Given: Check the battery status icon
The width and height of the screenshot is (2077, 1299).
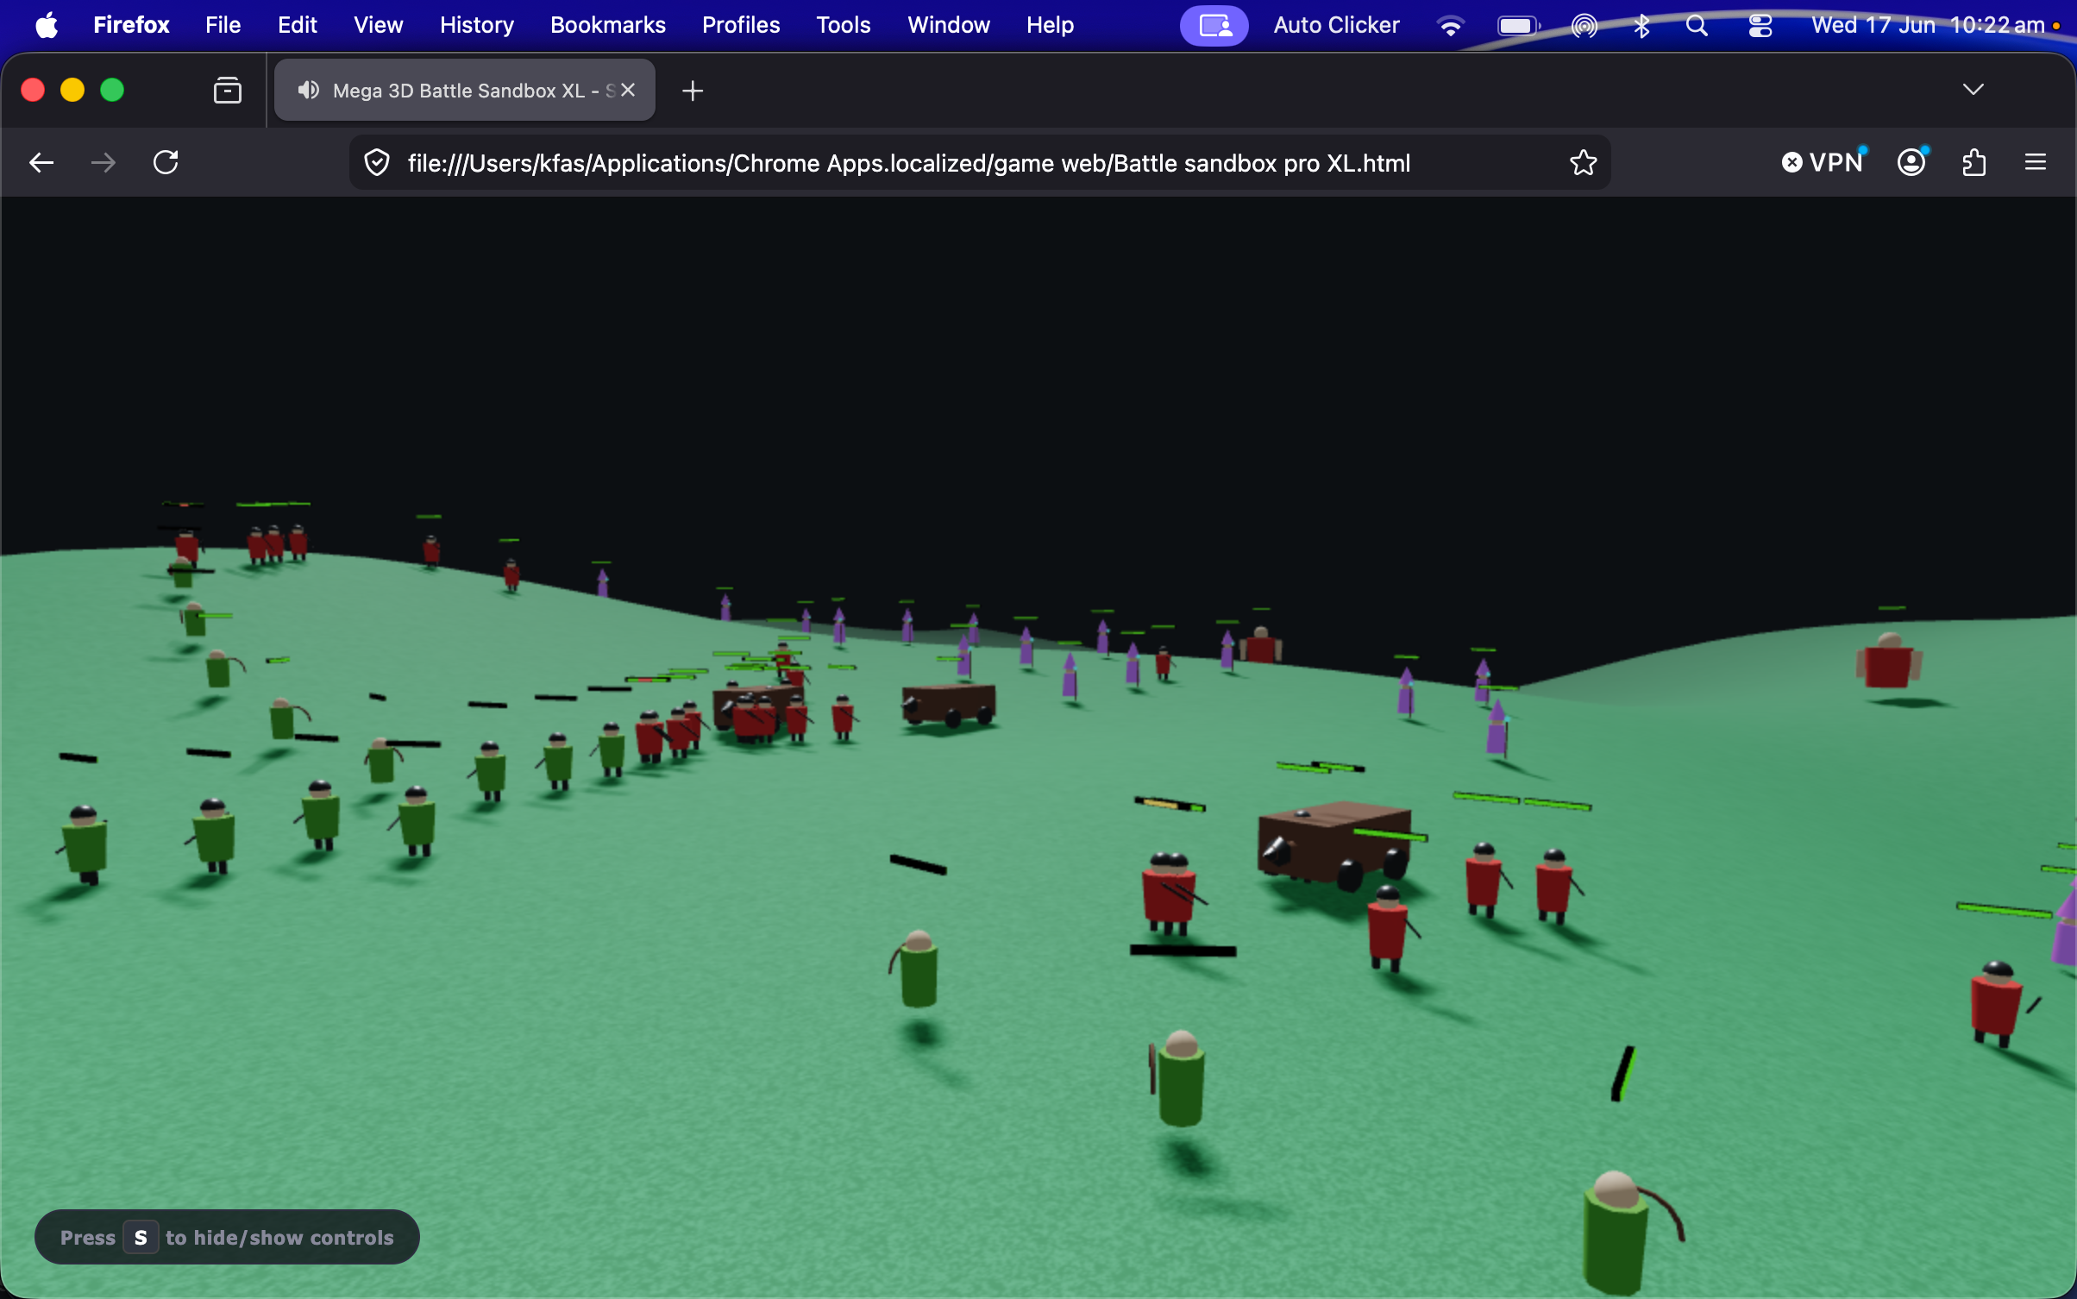Looking at the screenshot, I should point(1518,26).
